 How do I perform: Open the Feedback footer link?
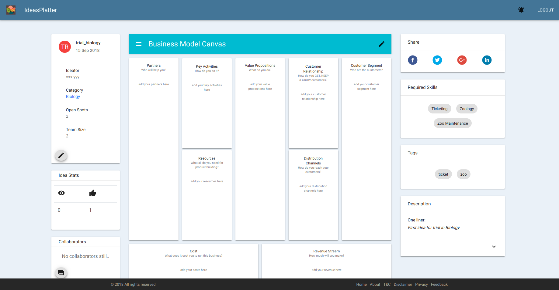439,285
